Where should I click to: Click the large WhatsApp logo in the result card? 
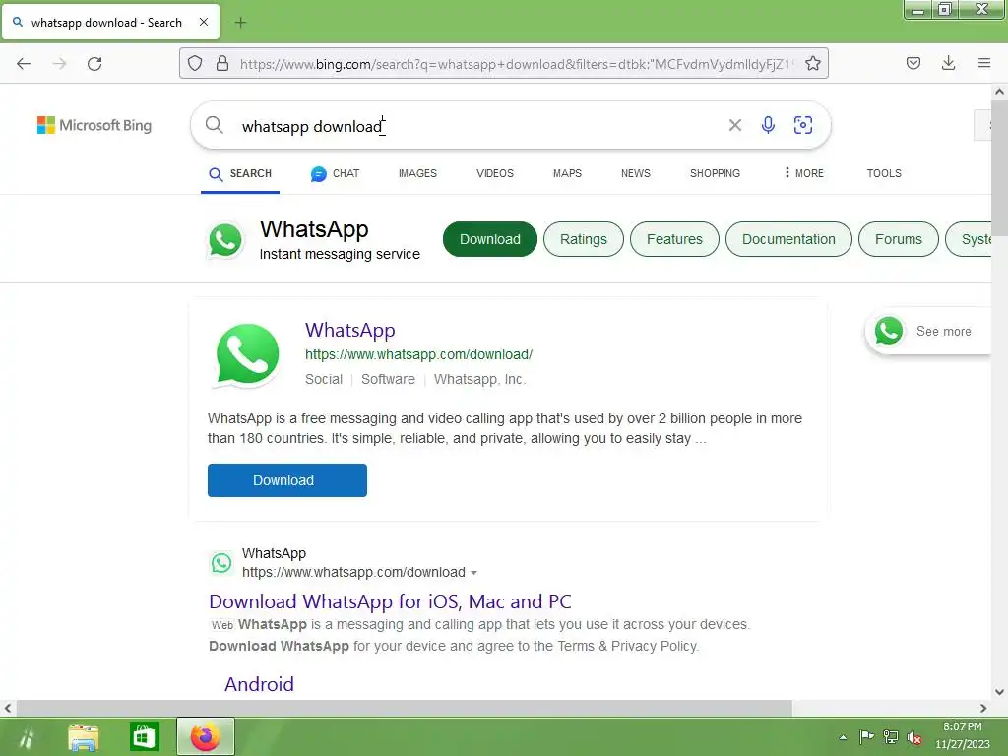(x=247, y=354)
